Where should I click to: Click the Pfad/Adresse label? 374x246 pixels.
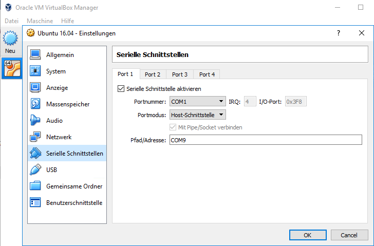coord(148,140)
